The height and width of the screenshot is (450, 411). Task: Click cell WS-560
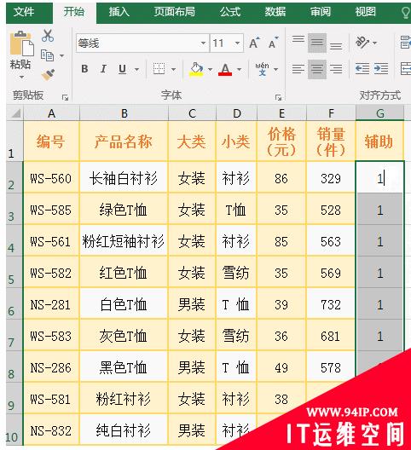click(51, 178)
